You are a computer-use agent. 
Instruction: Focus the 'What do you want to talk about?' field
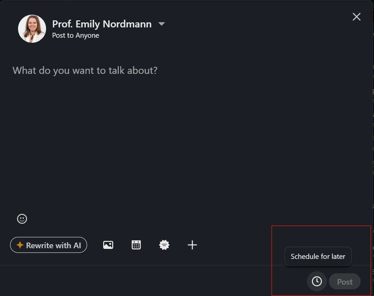pyautogui.click(x=85, y=71)
